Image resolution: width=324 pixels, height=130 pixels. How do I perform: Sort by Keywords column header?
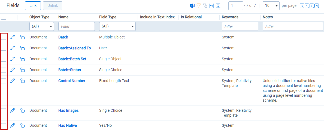pyautogui.click(x=230, y=17)
